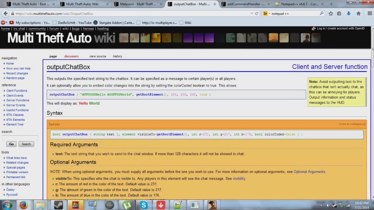Open the Wiki bookmark in bookmarks bar

pyautogui.click(x=185, y=22)
